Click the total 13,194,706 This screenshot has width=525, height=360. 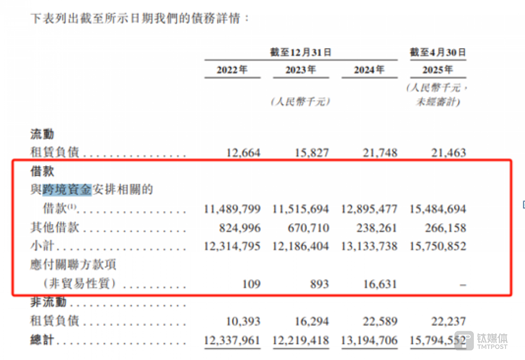pyautogui.click(x=369, y=341)
